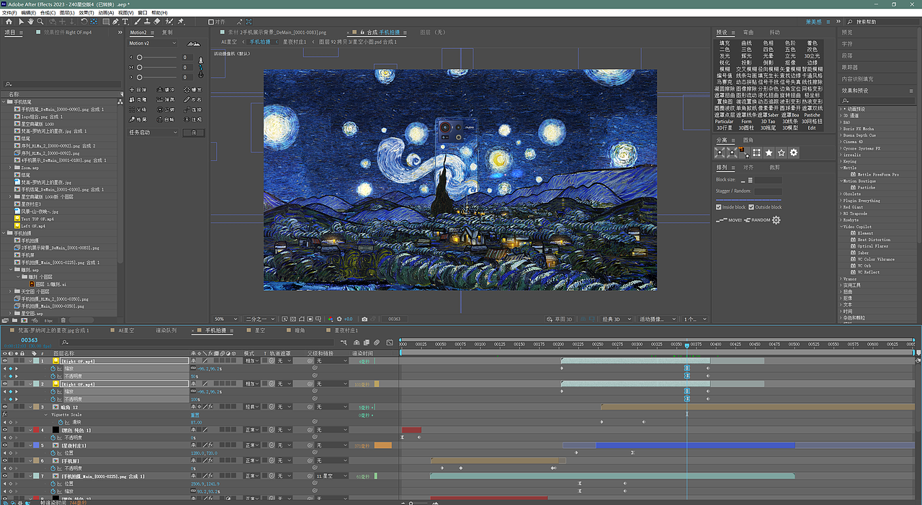The image size is (922, 505).
Task: Select Optical Flares in effects list
Action: click(873, 246)
